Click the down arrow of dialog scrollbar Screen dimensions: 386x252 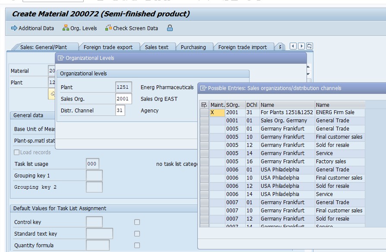(x=308, y=74)
